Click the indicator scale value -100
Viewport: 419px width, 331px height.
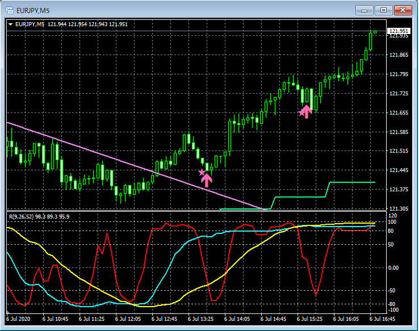click(x=392, y=310)
